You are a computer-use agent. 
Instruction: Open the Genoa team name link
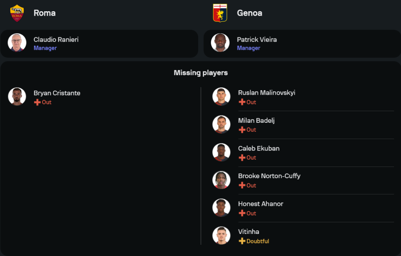[x=249, y=13]
